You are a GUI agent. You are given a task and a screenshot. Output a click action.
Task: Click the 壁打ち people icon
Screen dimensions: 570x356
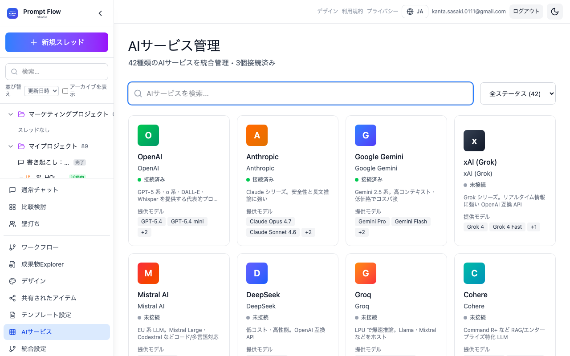point(12,224)
